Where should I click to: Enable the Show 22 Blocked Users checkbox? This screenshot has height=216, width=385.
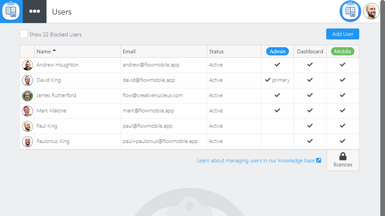point(23,34)
